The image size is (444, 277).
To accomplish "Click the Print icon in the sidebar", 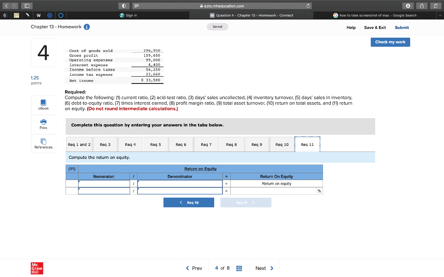I will (43, 124).
